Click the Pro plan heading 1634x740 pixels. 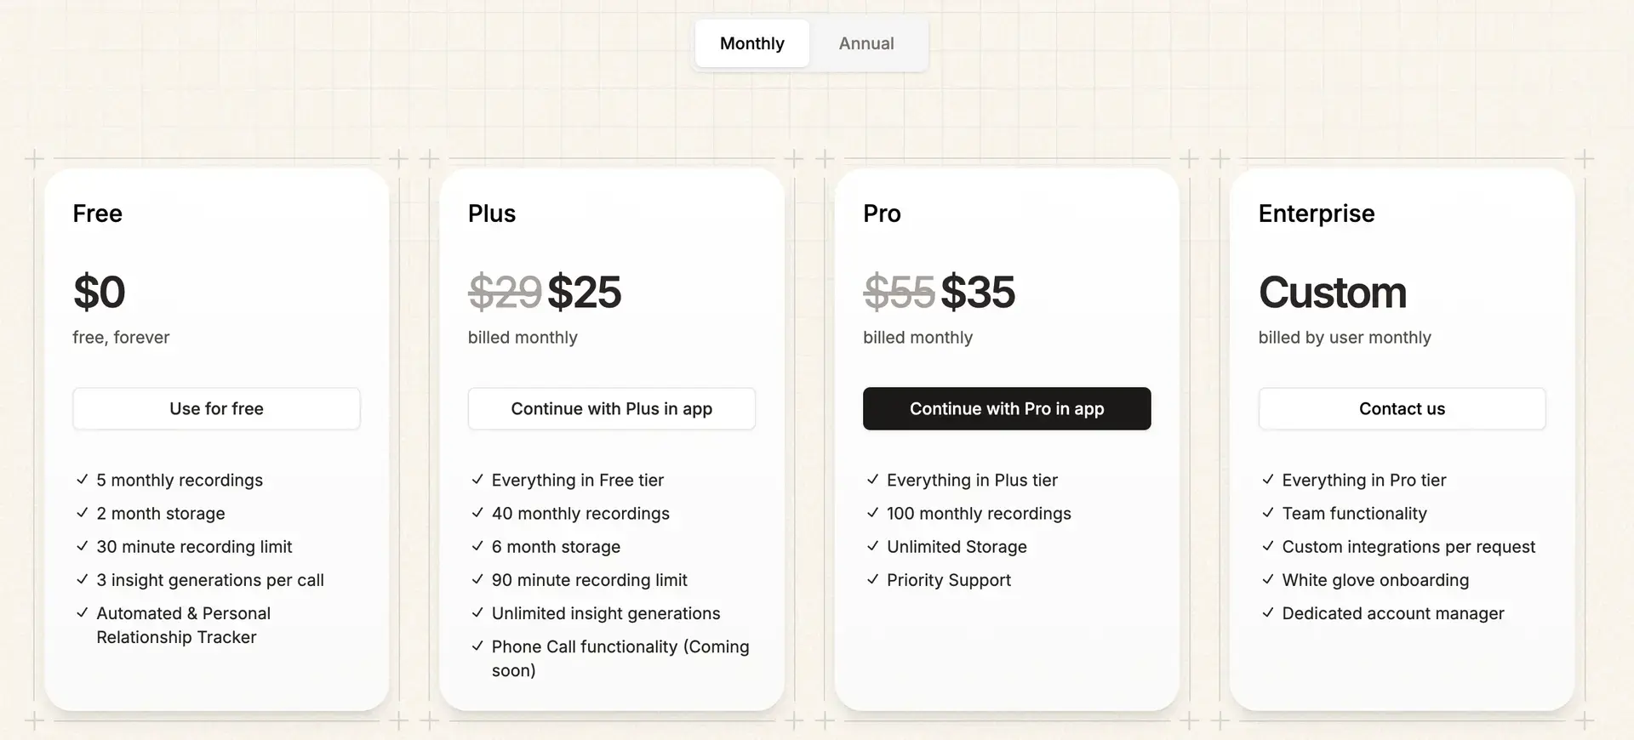click(881, 213)
